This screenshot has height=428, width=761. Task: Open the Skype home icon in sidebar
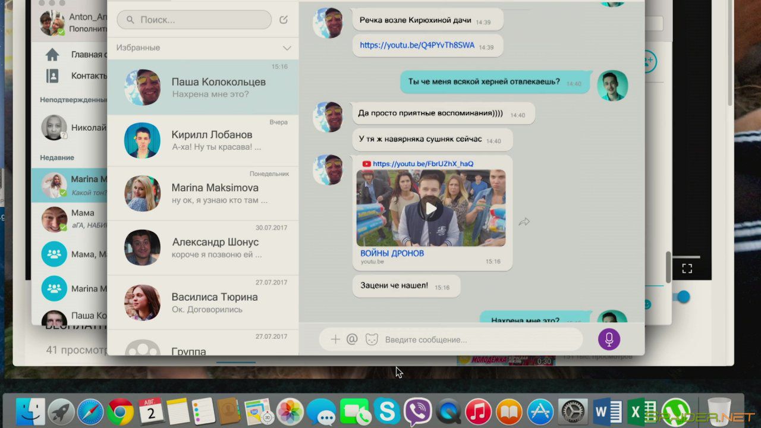click(x=52, y=55)
